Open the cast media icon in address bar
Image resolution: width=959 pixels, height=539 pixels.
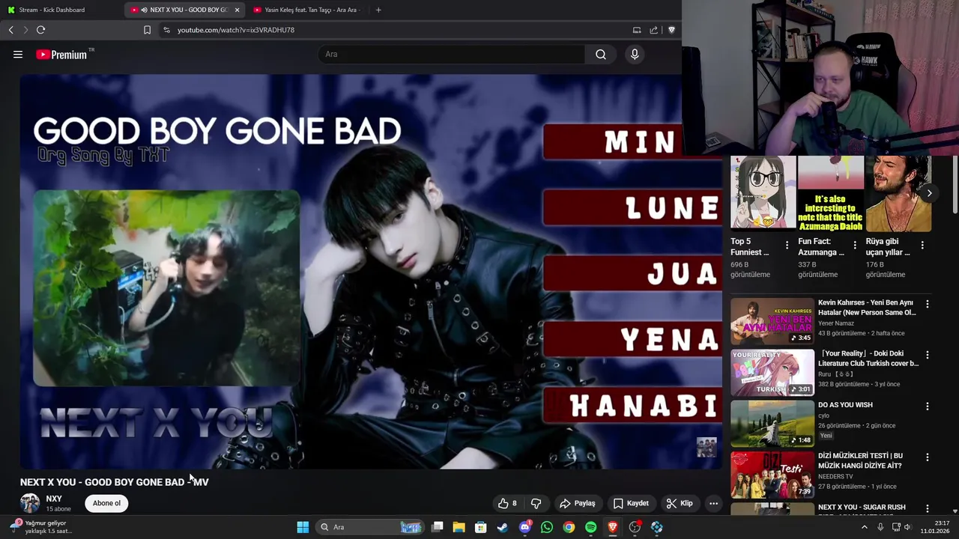pos(637,30)
